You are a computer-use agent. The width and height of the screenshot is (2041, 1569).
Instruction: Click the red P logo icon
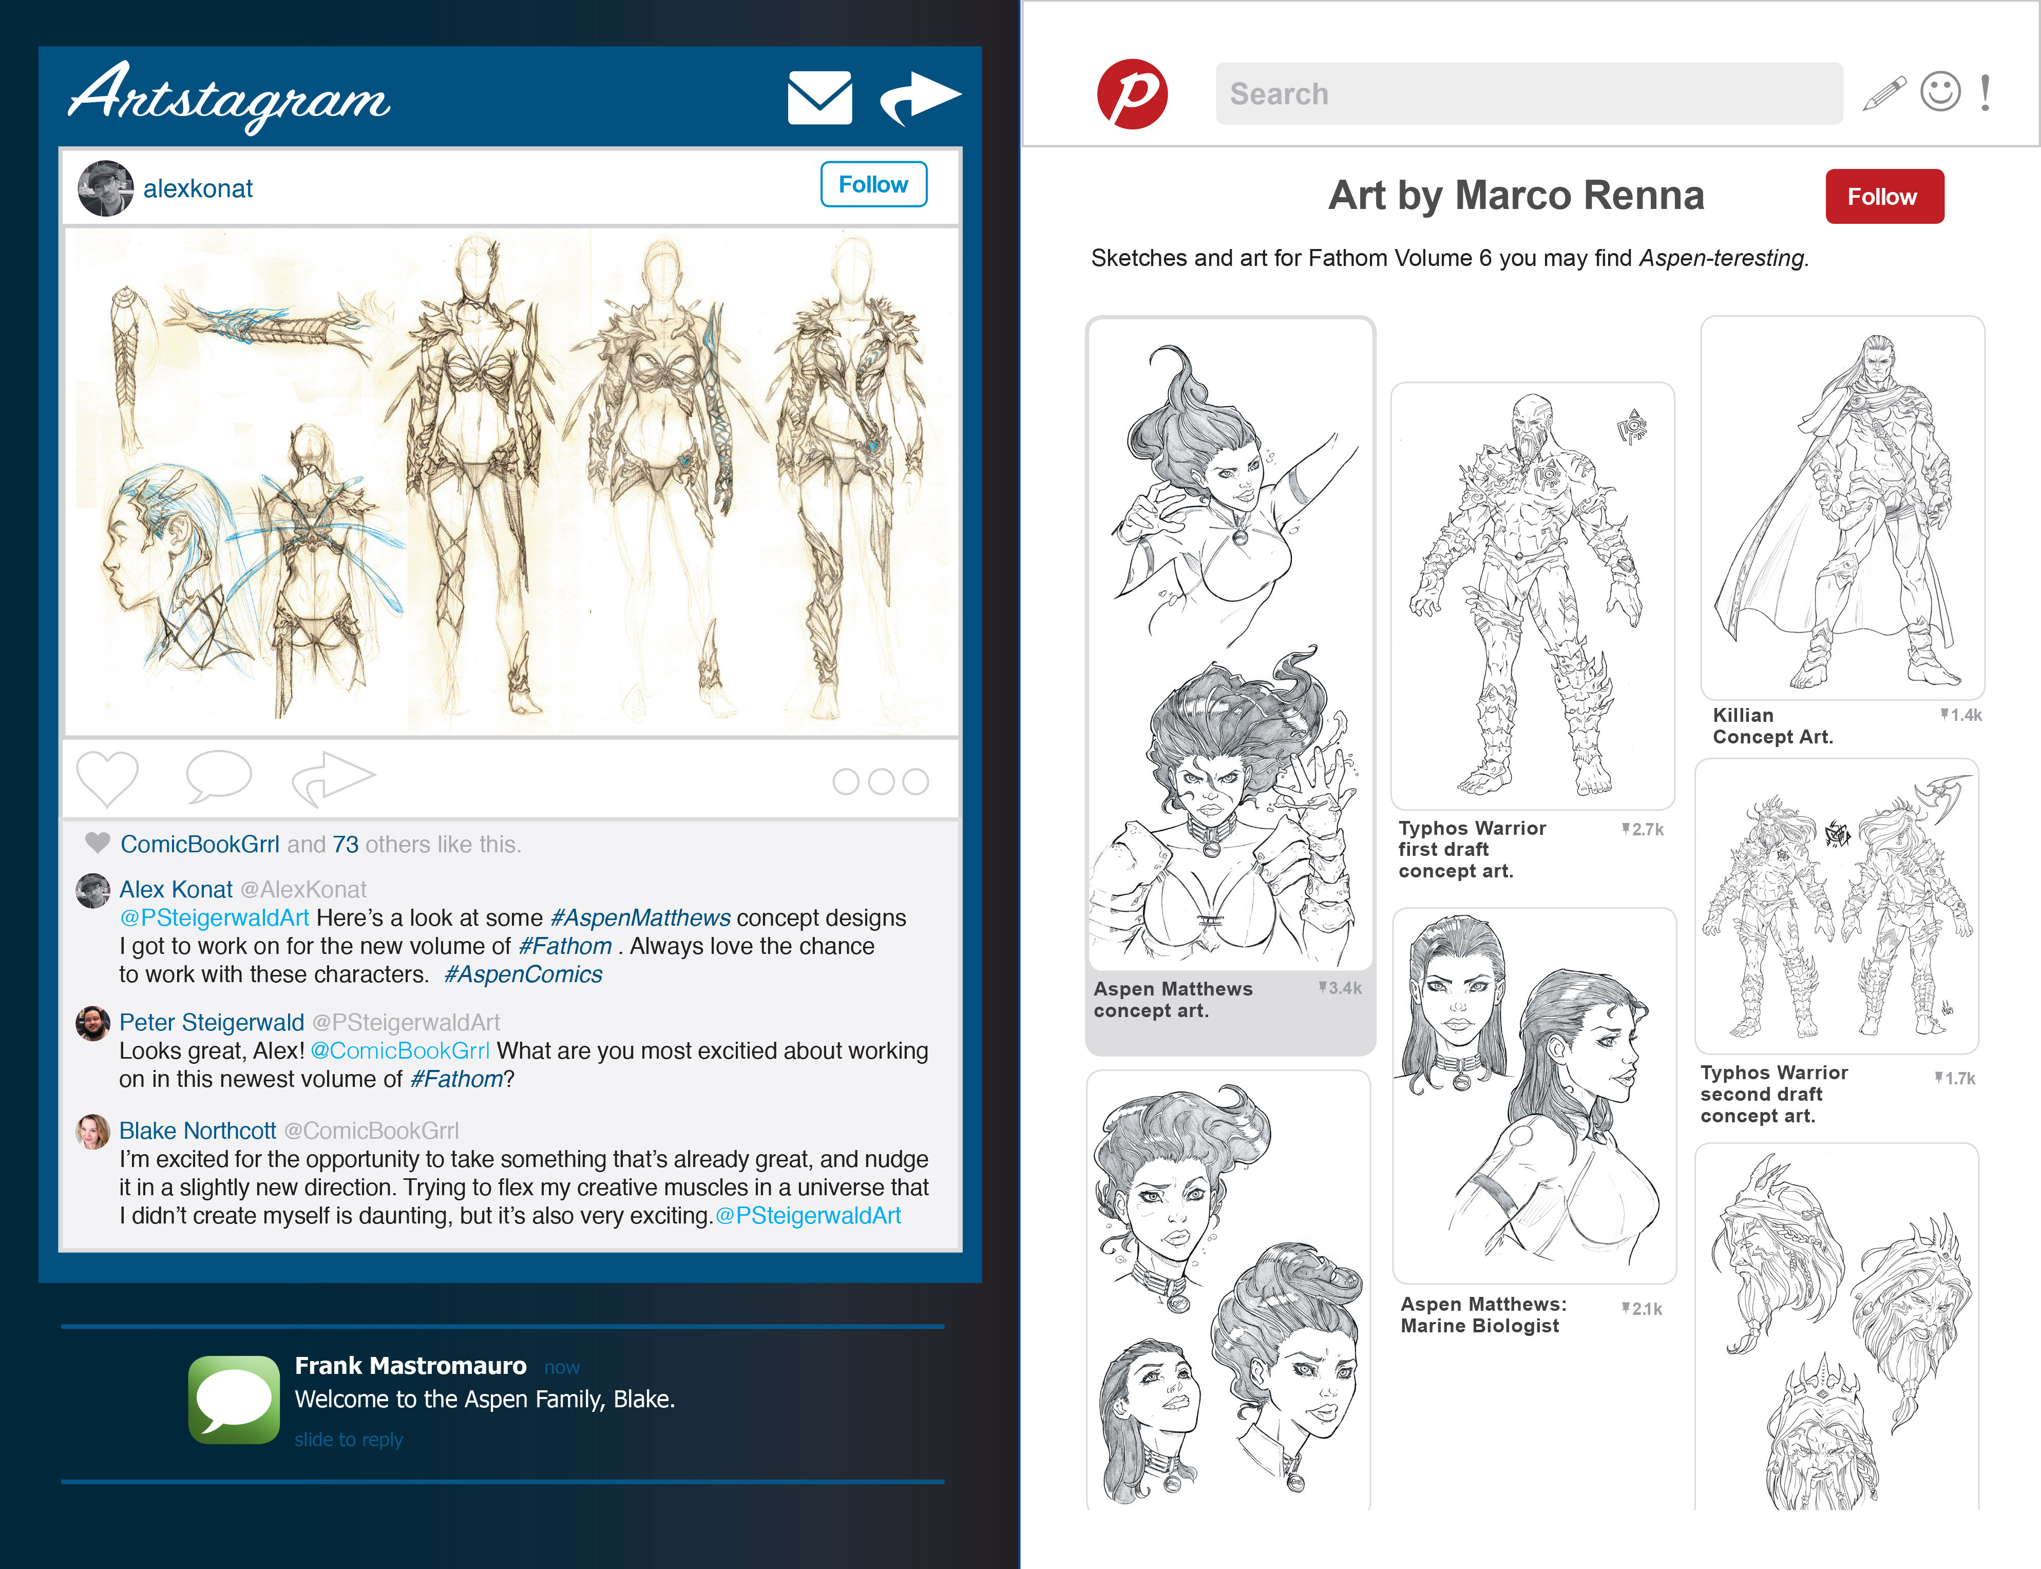tap(1131, 94)
